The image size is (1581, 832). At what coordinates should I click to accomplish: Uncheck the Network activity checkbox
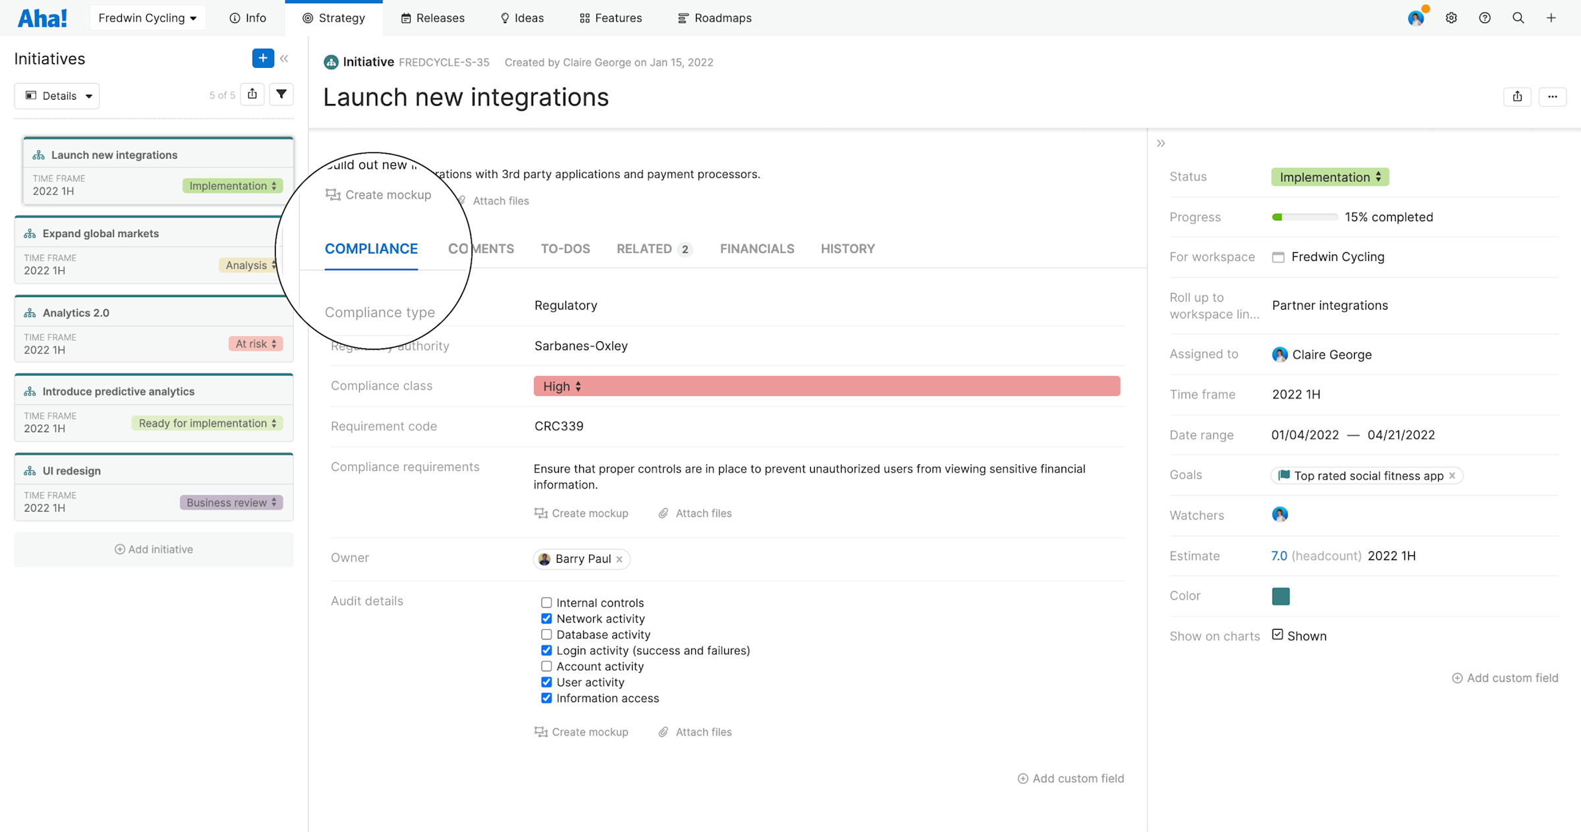[546, 618]
